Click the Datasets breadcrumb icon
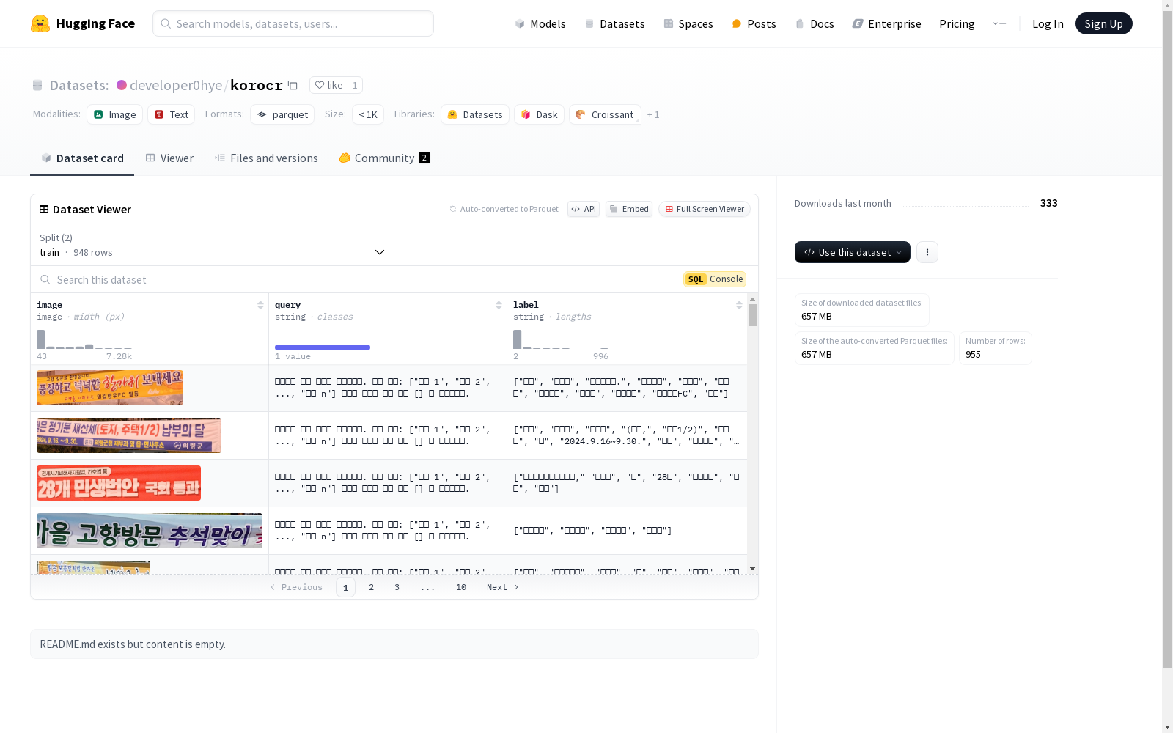Screen dimensions: 1173x733 [37, 86]
